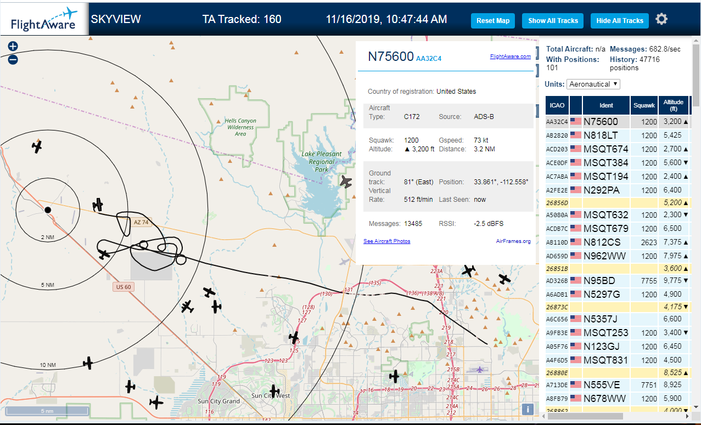Click the purple airport icon near exit 215B
This screenshot has width=701, height=425.
click(480, 369)
